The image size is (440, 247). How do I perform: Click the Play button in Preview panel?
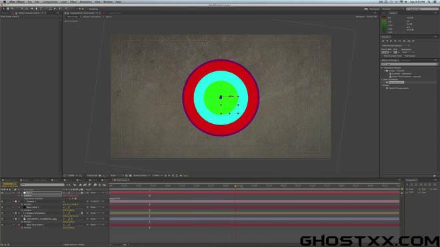(391, 41)
